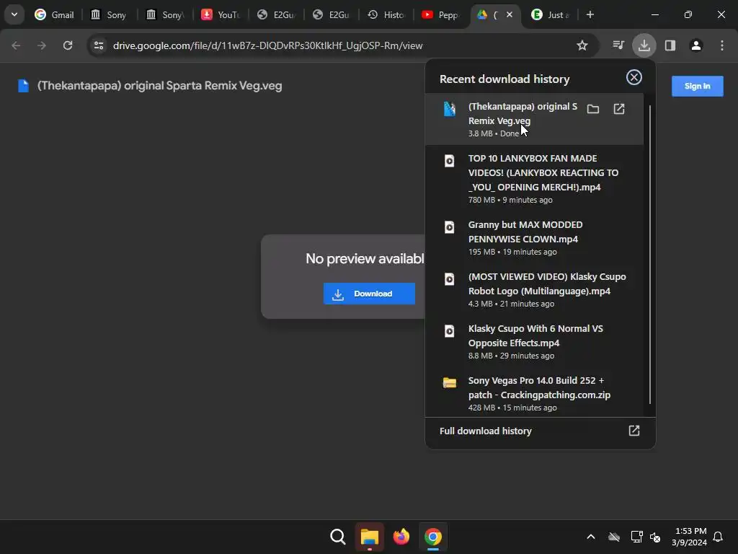Open Granny but MAX MODDED PENNYWISE download

click(534, 237)
